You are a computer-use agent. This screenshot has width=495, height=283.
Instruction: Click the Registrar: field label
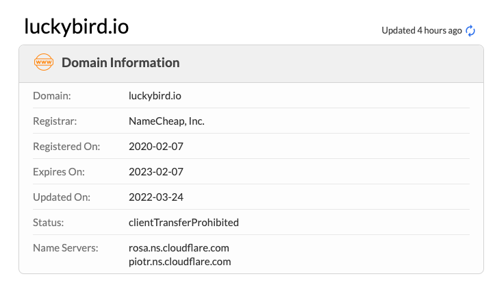55,121
